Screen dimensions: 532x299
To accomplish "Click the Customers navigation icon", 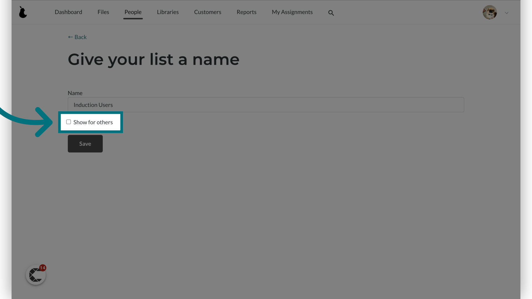I will (x=208, y=12).
